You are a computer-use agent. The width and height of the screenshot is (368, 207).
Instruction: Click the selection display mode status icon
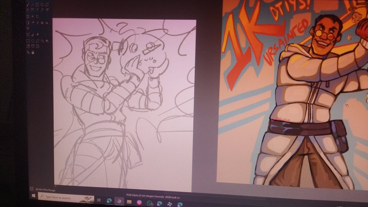pyautogui.click(x=32, y=189)
